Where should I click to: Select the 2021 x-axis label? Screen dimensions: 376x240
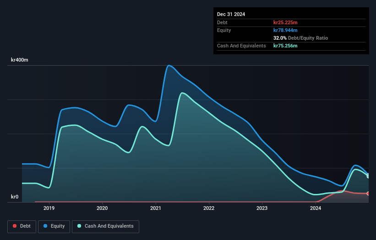[156, 208]
